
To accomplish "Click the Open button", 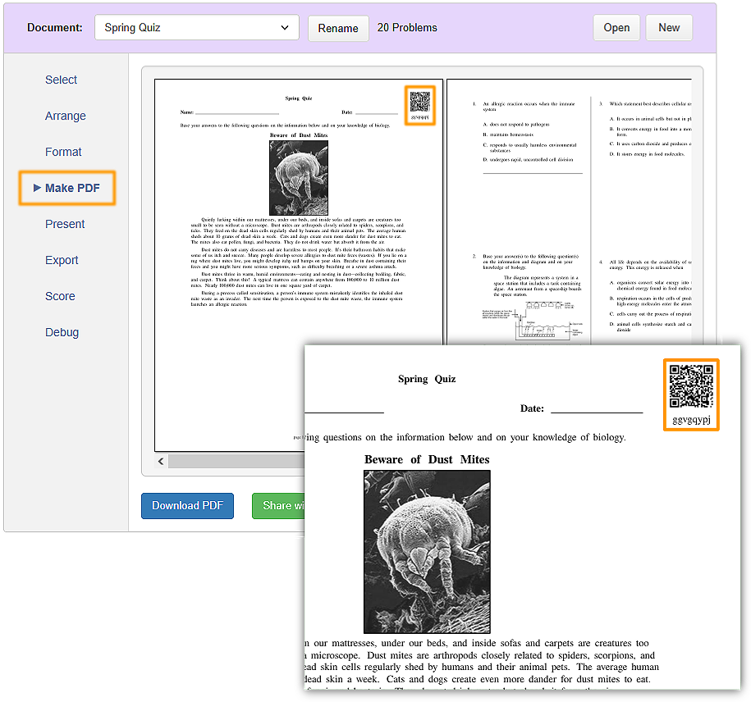I will click(x=616, y=28).
